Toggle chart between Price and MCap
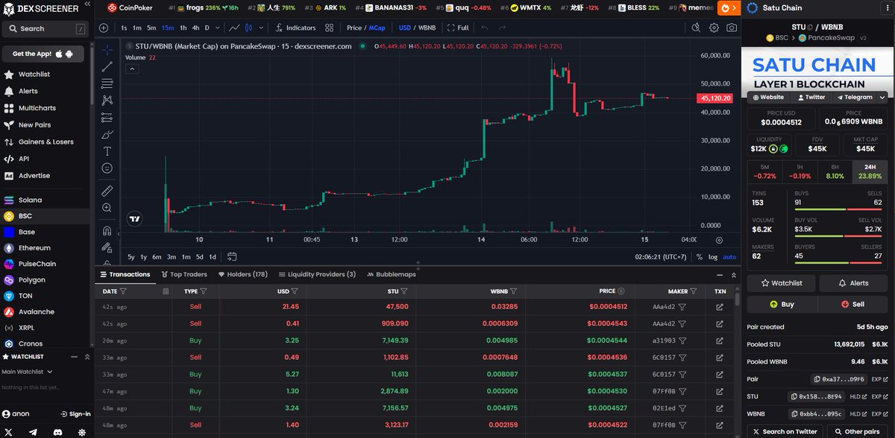895x438 pixels. tap(365, 28)
